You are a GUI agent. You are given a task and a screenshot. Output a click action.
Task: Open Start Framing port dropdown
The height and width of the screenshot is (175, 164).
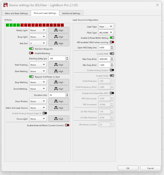tap(38, 65)
